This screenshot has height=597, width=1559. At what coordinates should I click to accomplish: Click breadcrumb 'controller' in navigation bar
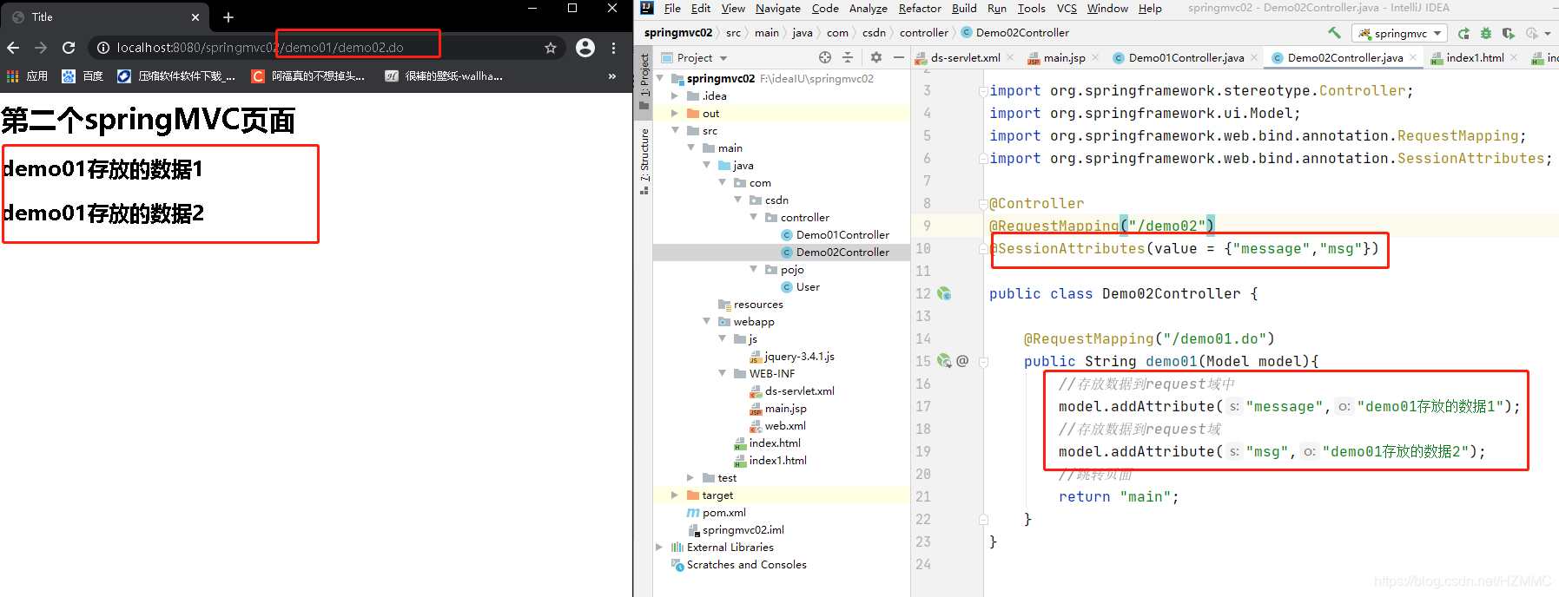pyautogui.click(x=923, y=32)
